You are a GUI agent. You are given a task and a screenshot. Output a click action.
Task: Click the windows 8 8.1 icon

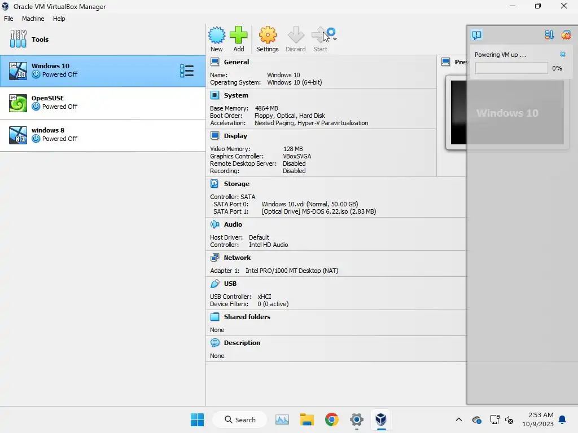(x=18, y=135)
